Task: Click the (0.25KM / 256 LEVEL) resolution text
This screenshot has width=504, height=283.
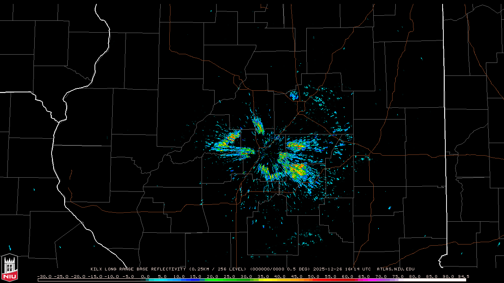Action: pyautogui.click(x=219, y=269)
